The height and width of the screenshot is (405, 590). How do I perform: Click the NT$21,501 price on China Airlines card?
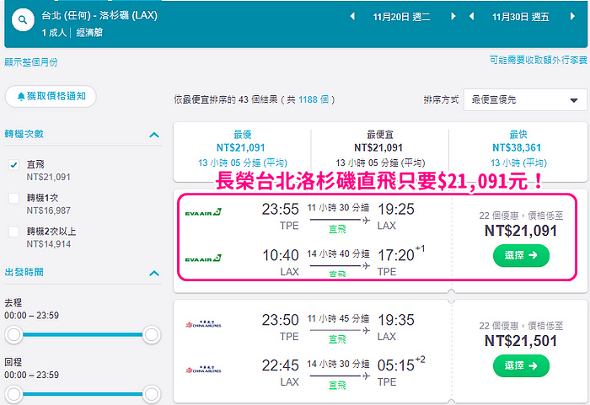tap(521, 341)
